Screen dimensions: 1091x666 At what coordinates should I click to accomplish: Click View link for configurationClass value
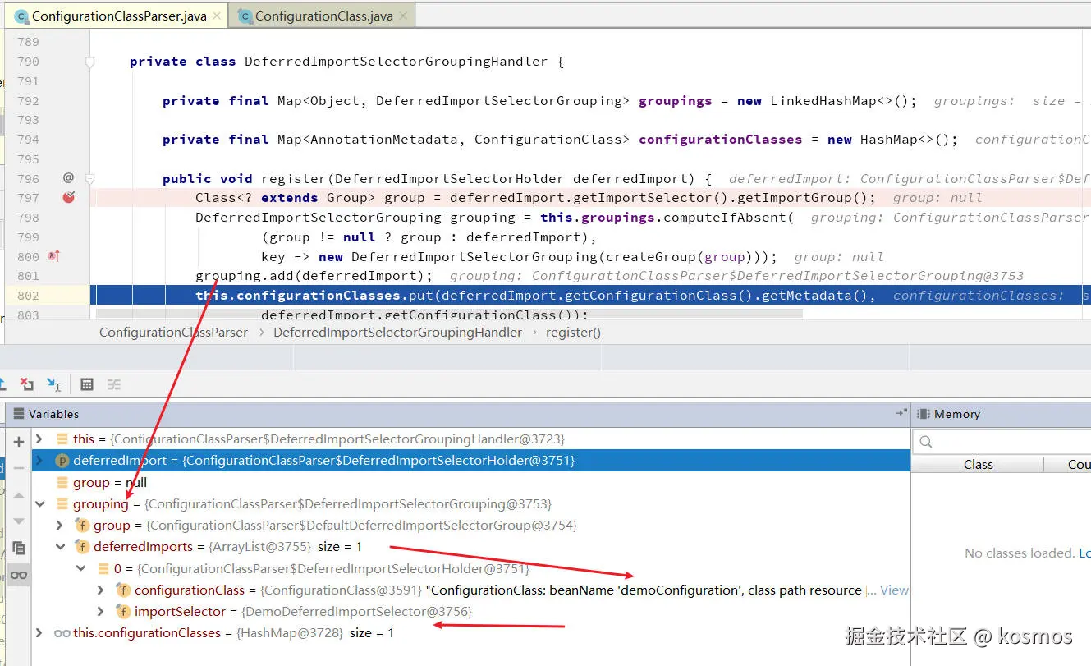[x=894, y=590]
